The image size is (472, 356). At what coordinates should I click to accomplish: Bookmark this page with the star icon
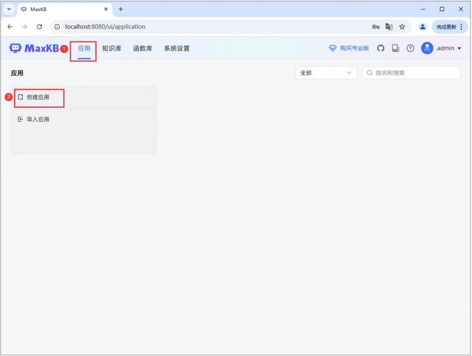pyautogui.click(x=402, y=27)
